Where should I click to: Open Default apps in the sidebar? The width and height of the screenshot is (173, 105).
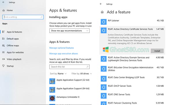coord(13,39)
